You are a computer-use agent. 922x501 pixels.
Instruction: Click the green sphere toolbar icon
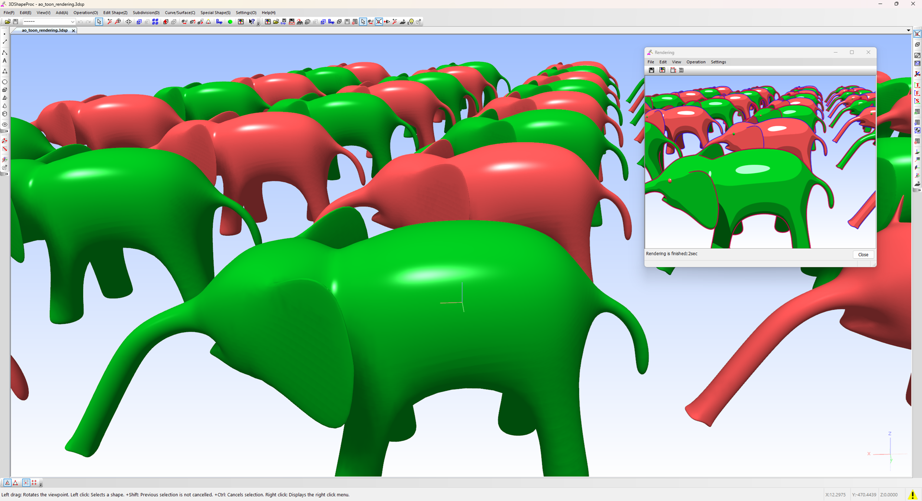(230, 22)
